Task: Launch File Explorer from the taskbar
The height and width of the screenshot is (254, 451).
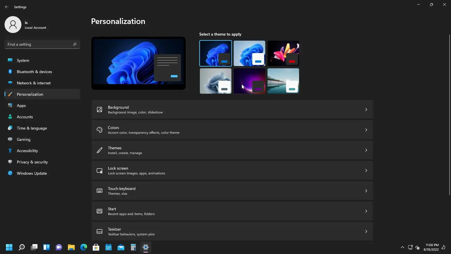Action: (71, 247)
